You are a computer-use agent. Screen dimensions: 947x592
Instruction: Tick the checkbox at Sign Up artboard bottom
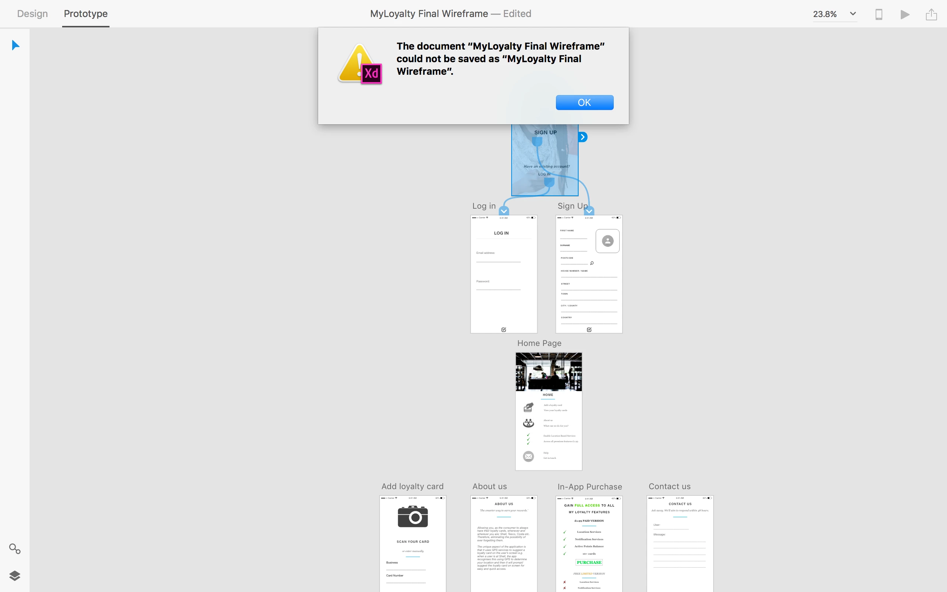tap(589, 330)
